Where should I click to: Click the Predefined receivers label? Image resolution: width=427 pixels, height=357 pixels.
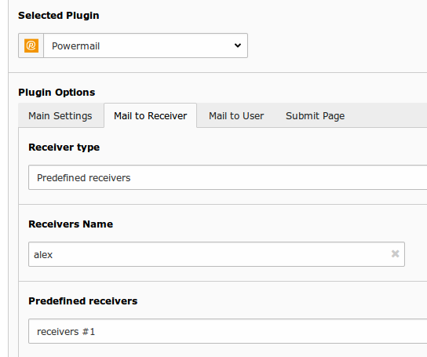click(82, 301)
